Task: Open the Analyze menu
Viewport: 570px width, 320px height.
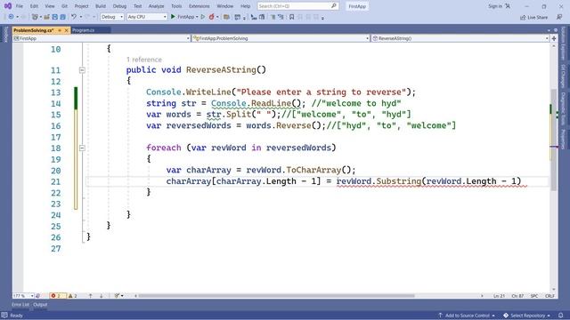Action: 157,6
